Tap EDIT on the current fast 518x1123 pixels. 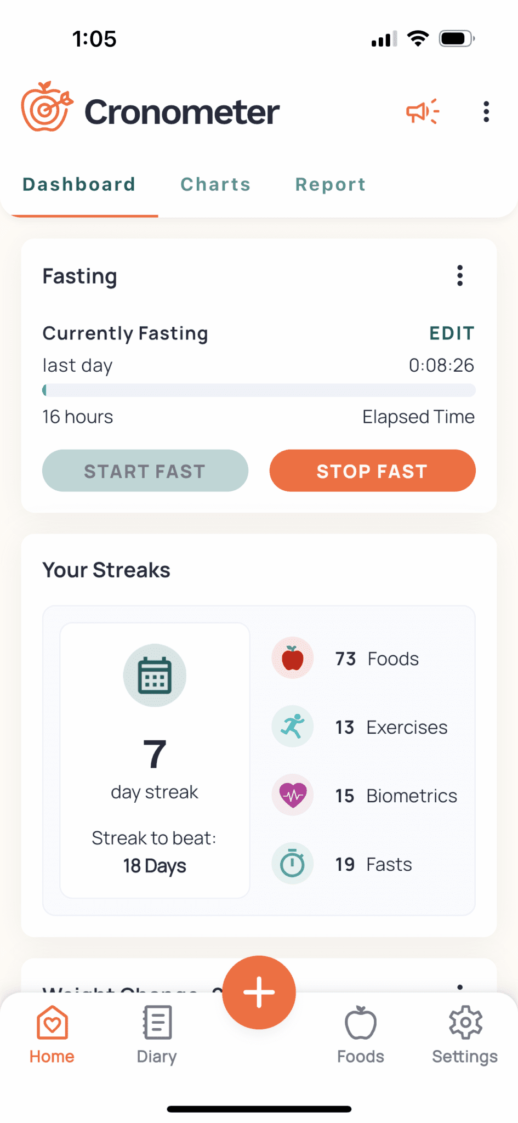452,333
